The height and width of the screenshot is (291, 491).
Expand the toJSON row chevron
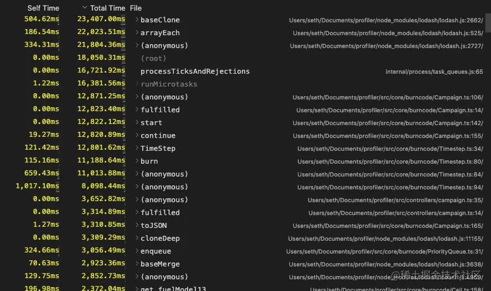137,225
